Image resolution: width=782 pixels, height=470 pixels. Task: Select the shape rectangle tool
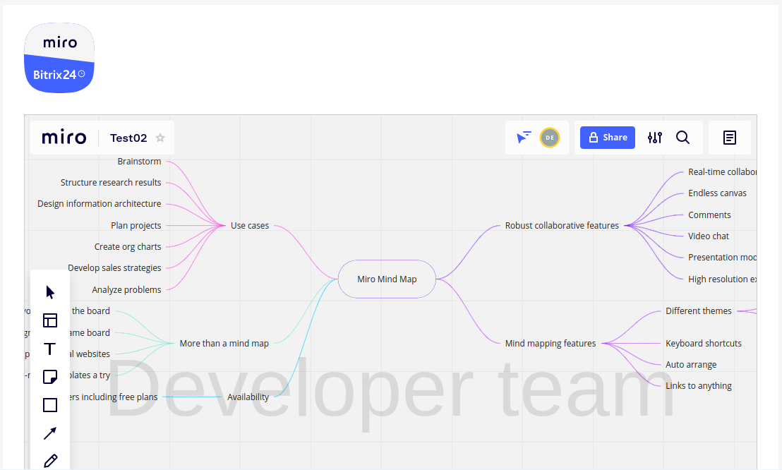(x=50, y=405)
